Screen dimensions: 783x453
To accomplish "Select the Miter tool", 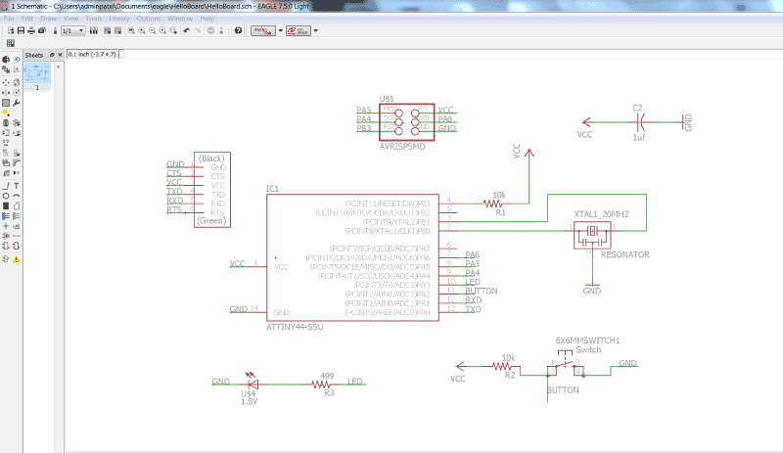I will coord(17,161).
